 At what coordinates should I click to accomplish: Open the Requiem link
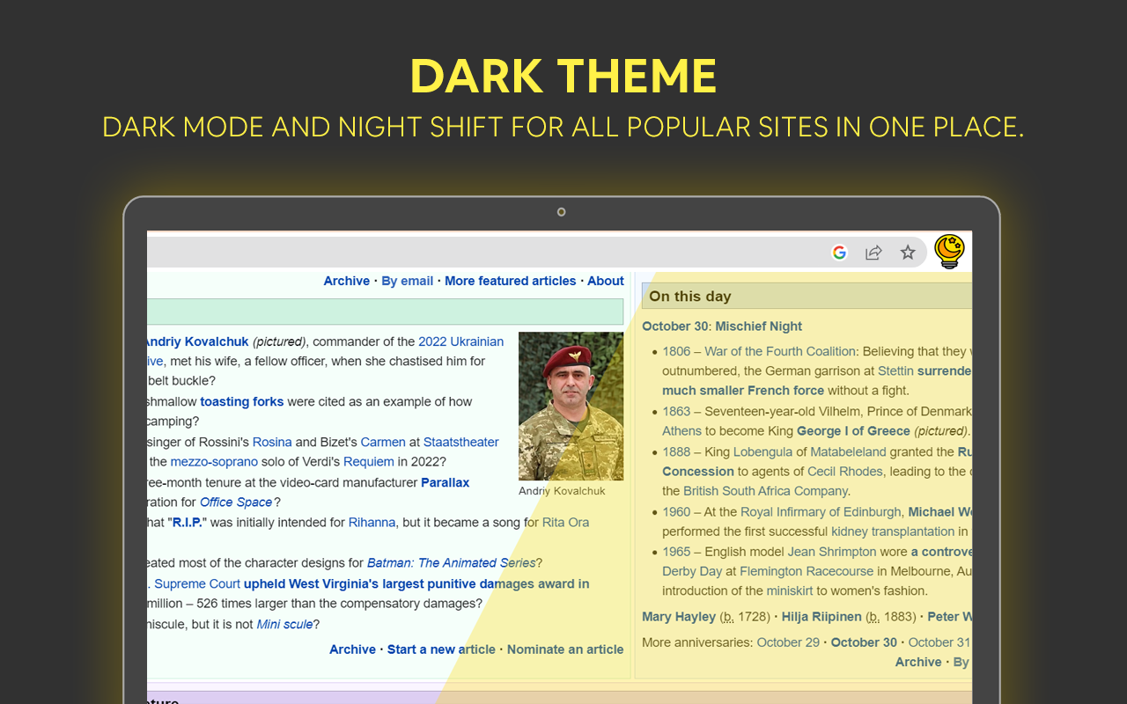(369, 461)
